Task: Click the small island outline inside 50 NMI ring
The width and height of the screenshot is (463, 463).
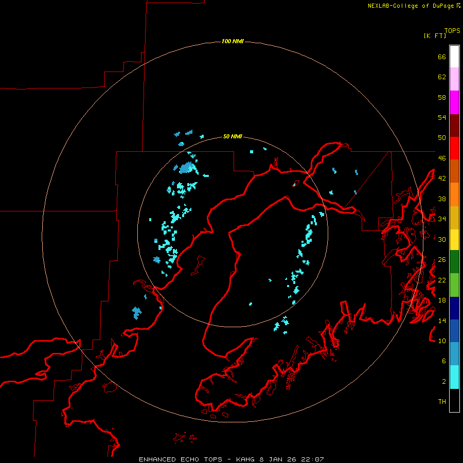Action: click(x=198, y=265)
